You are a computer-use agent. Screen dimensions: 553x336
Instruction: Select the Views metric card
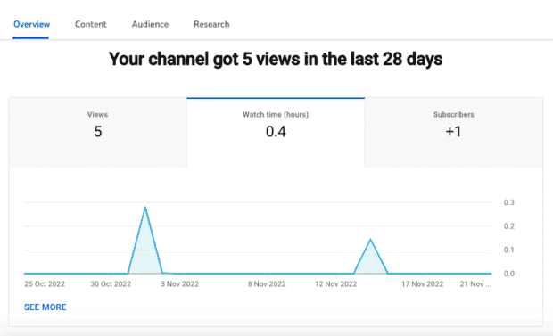[98, 132]
